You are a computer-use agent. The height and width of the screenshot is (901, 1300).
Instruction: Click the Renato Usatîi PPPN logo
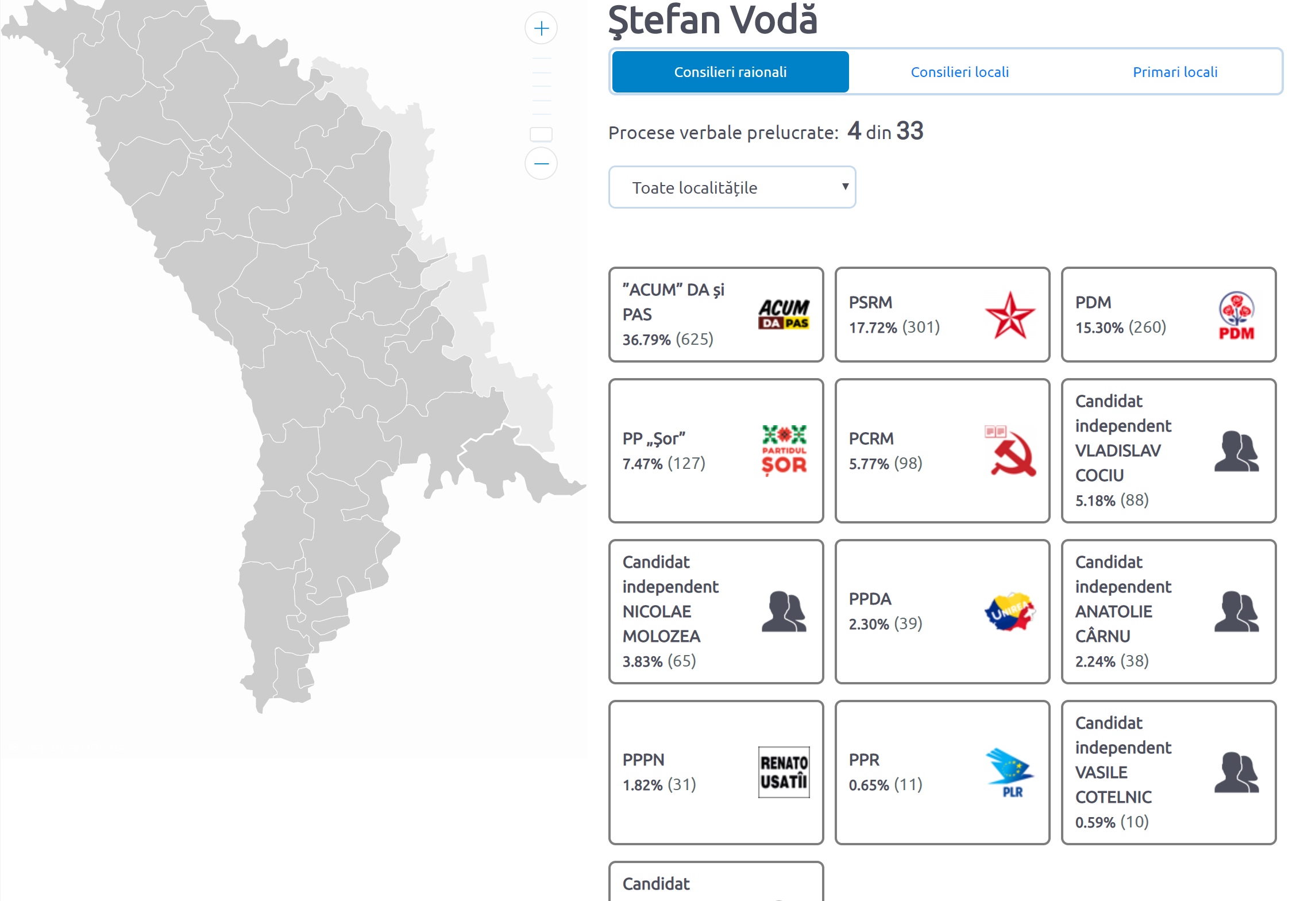[784, 772]
